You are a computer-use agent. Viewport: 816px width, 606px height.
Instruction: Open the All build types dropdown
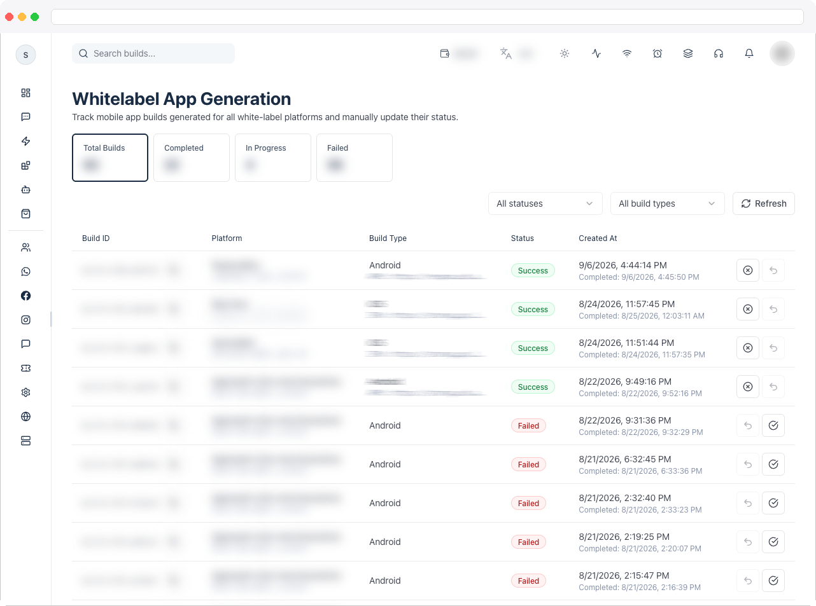[668, 203]
